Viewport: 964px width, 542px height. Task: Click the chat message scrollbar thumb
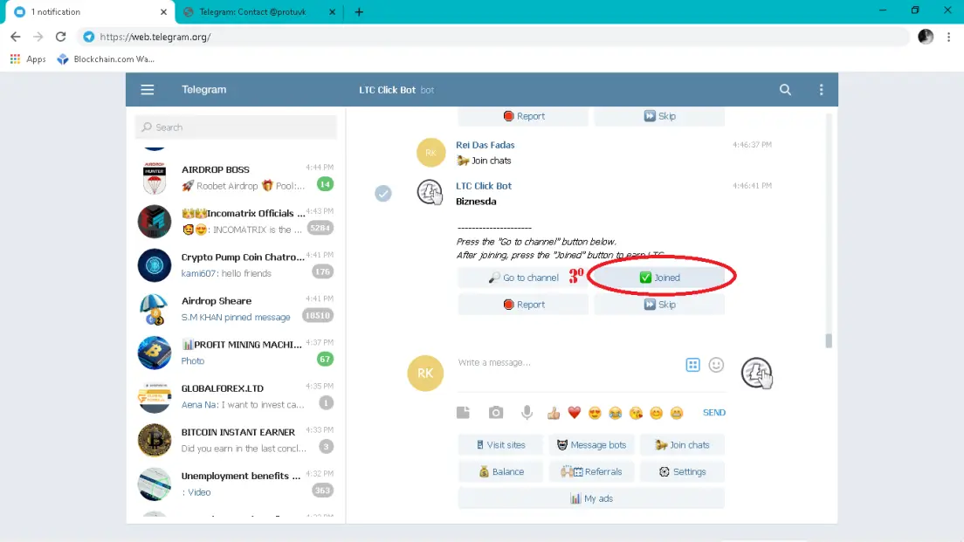coord(829,340)
